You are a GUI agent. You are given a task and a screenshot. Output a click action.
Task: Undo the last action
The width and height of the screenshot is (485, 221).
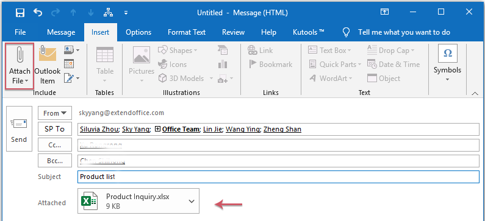(37, 13)
